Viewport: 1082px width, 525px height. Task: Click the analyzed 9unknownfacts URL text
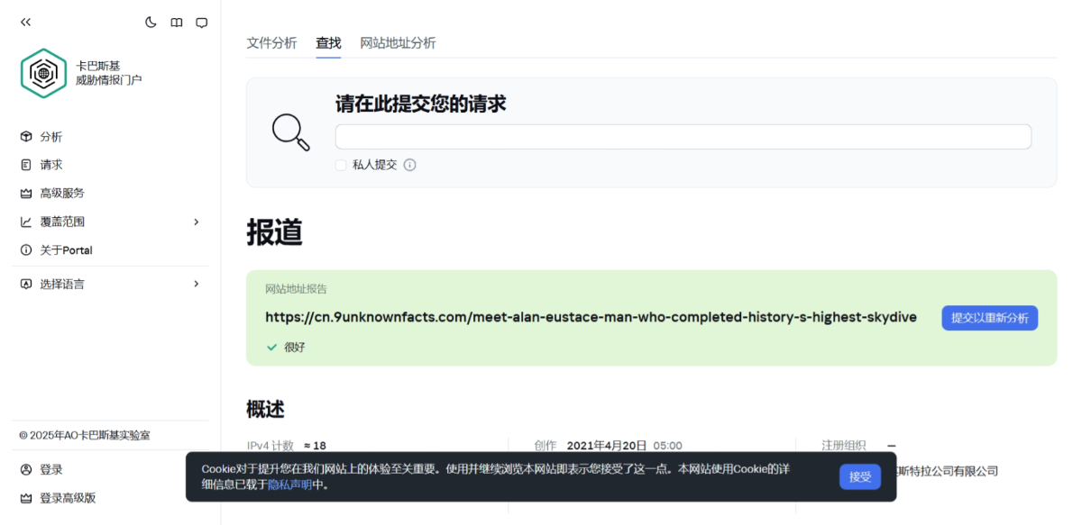coord(591,317)
